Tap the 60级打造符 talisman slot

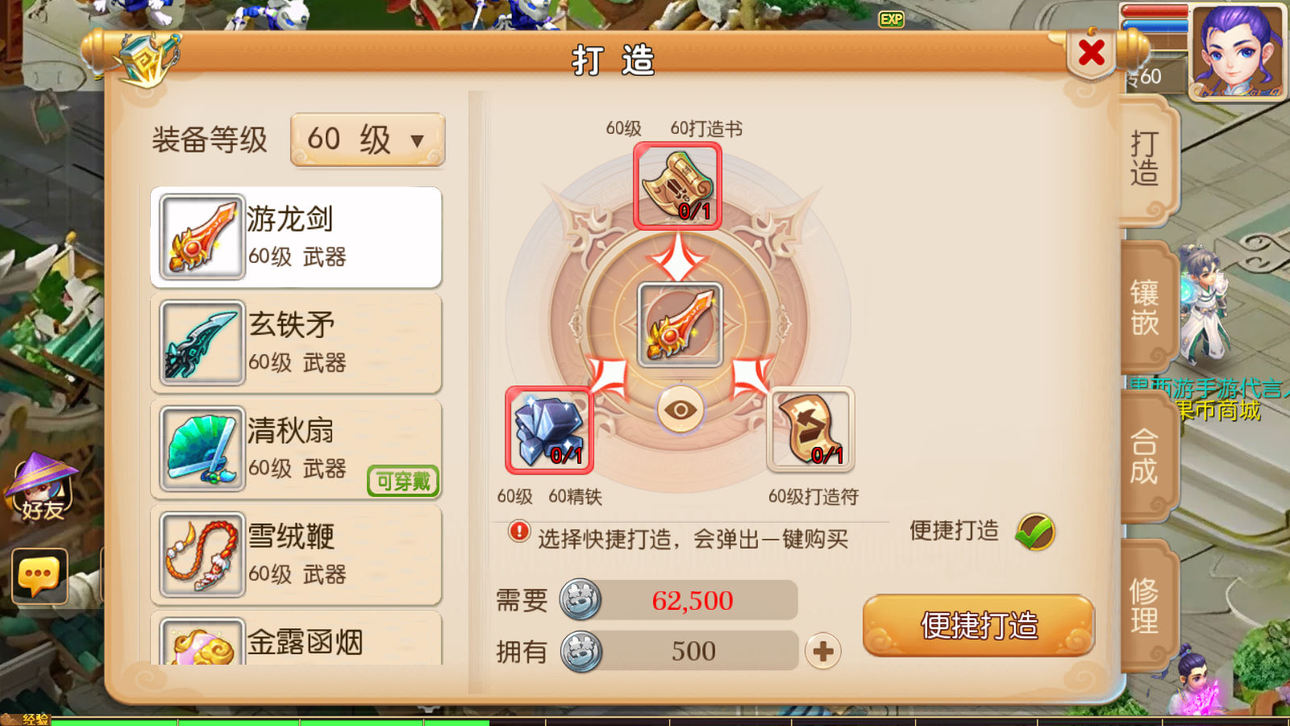pyautogui.click(x=810, y=430)
